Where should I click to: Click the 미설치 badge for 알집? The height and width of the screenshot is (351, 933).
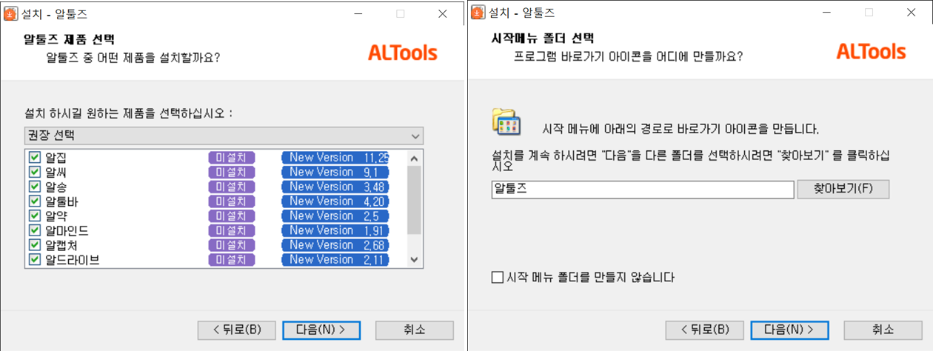232,157
